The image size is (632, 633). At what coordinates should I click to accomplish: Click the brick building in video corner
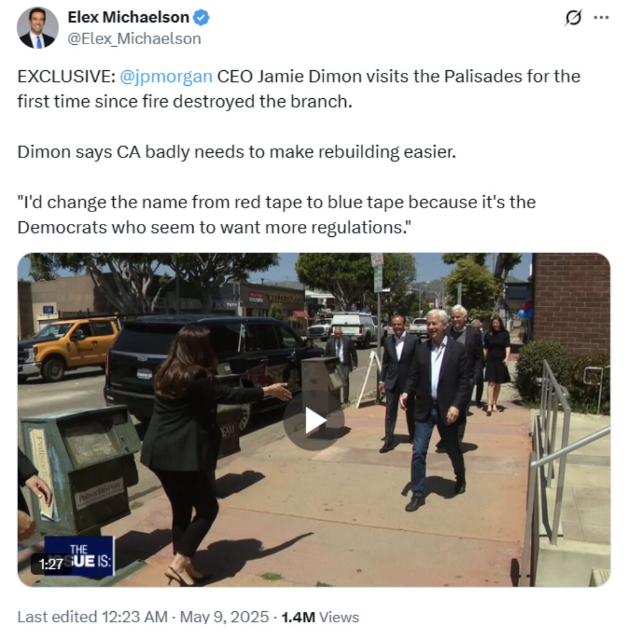pyautogui.click(x=571, y=303)
